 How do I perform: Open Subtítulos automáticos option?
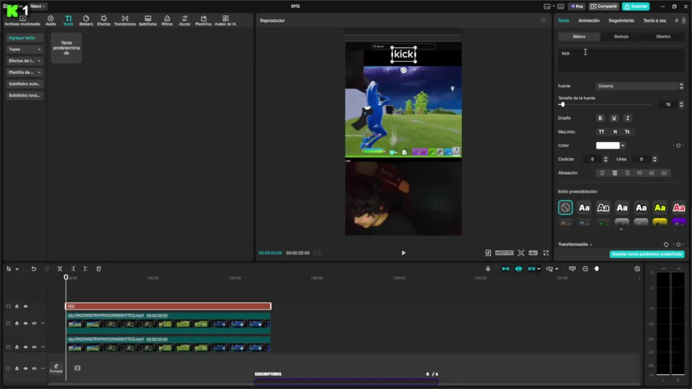24,84
